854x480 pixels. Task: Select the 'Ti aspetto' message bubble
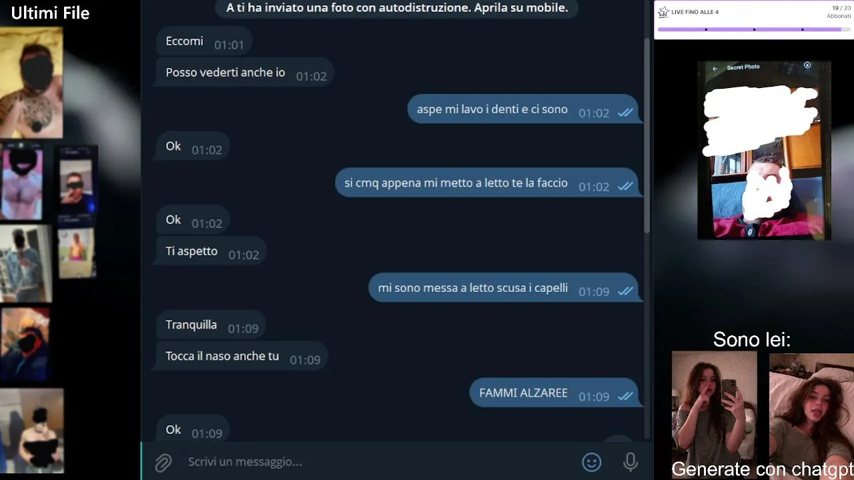(210, 252)
